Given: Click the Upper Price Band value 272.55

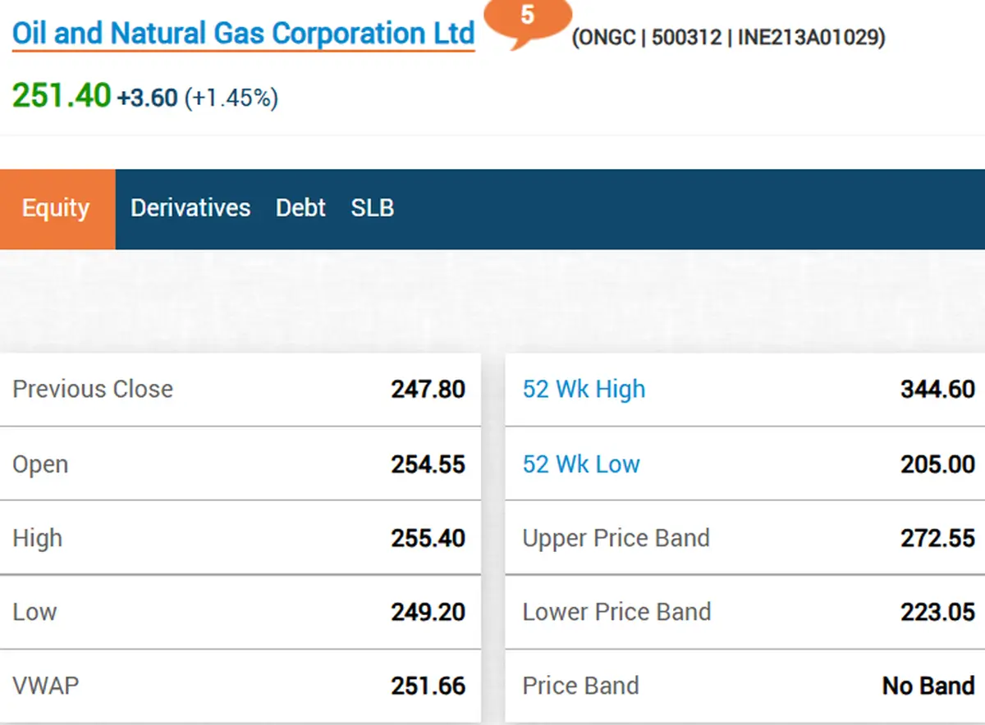Looking at the screenshot, I should tap(937, 539).
